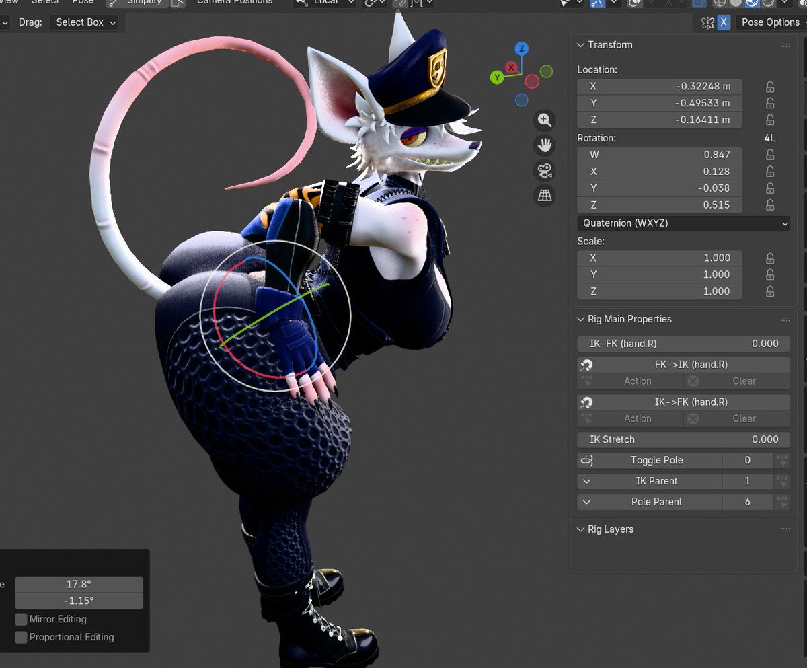Grab the Rig Layers panel dotted grip

pos(785,529)
